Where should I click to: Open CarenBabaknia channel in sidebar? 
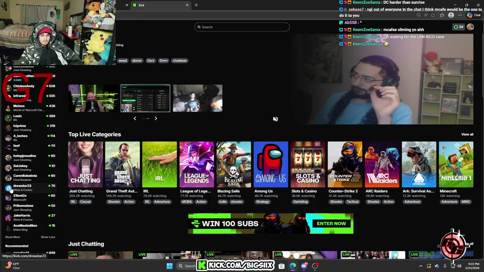tap(30, 177)
